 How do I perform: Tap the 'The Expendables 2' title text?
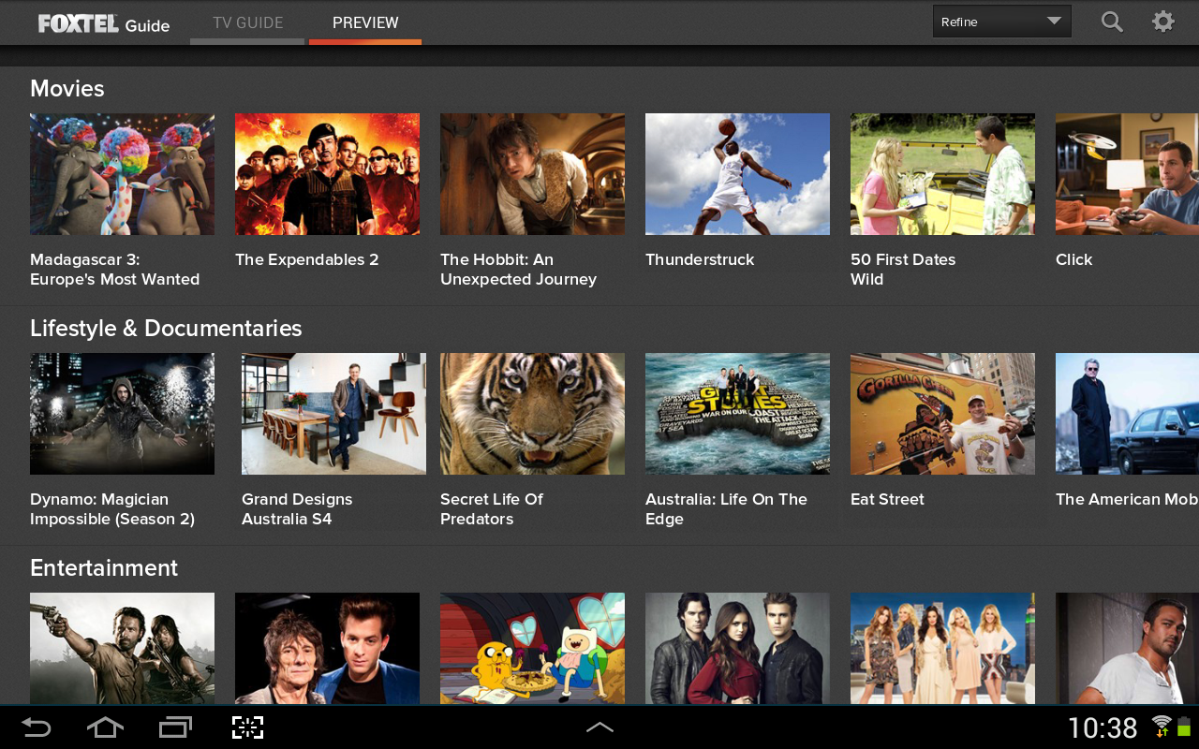coord(307,260)
